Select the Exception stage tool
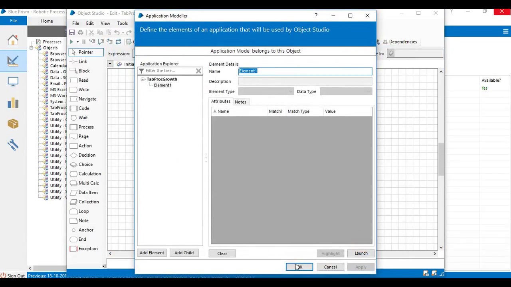Image resolution: width=511 pixels, height=287 pixels. point(88,249)
